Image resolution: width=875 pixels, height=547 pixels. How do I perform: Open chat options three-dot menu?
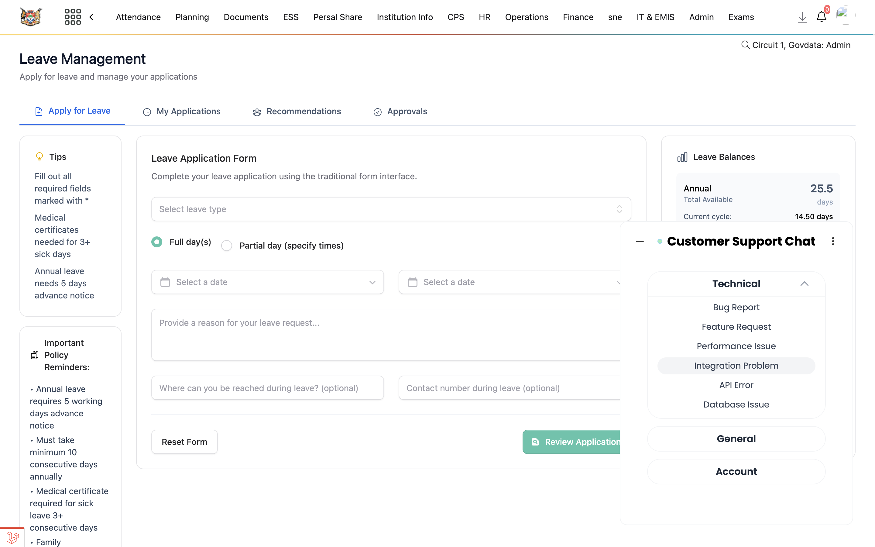(833, 241)
